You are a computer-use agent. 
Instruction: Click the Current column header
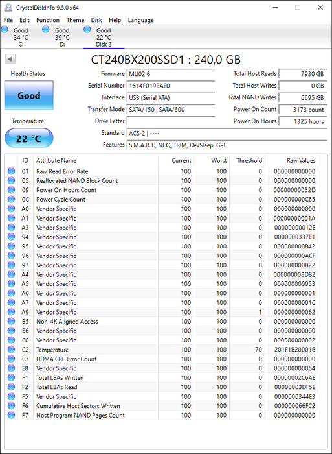click(176, 160)
